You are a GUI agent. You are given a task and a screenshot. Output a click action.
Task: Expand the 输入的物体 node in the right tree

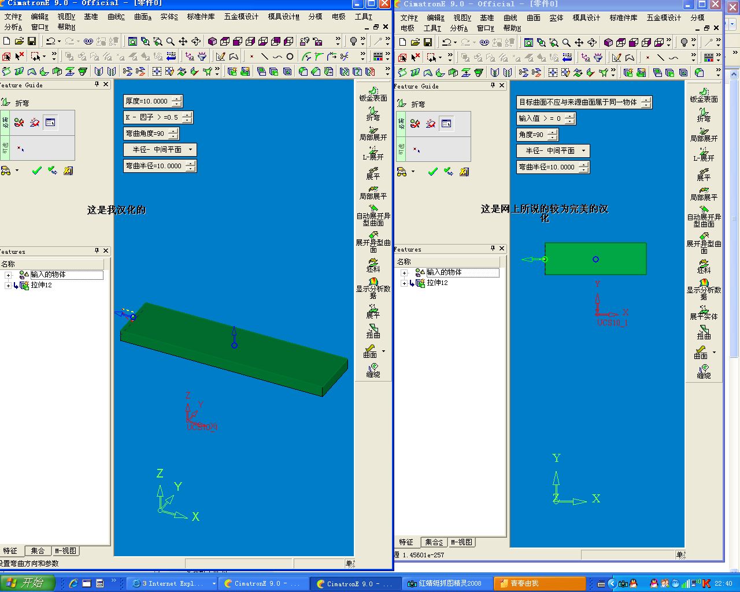click(x=404, y=272)
